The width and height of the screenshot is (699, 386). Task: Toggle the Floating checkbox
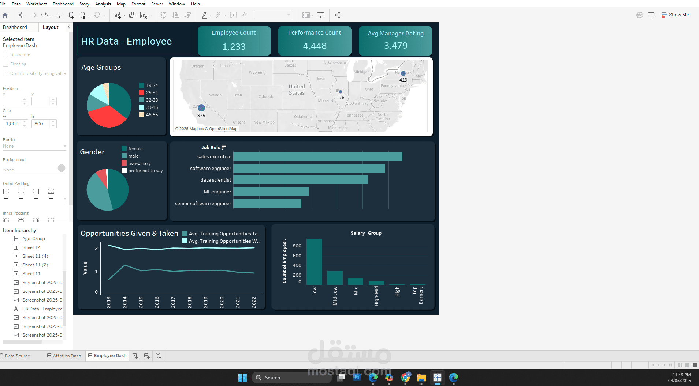pyautogui.click(x=5, y=64)
